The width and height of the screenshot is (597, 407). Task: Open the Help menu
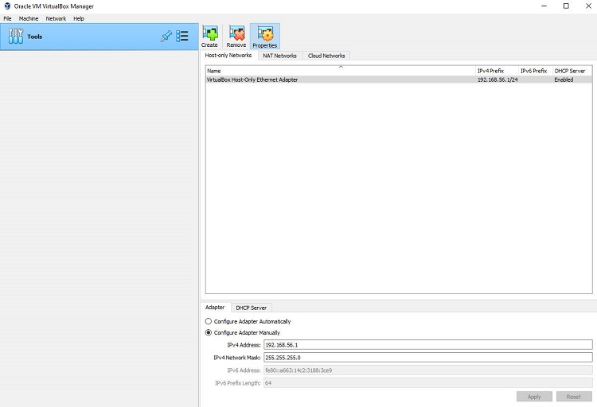point(79,18)
